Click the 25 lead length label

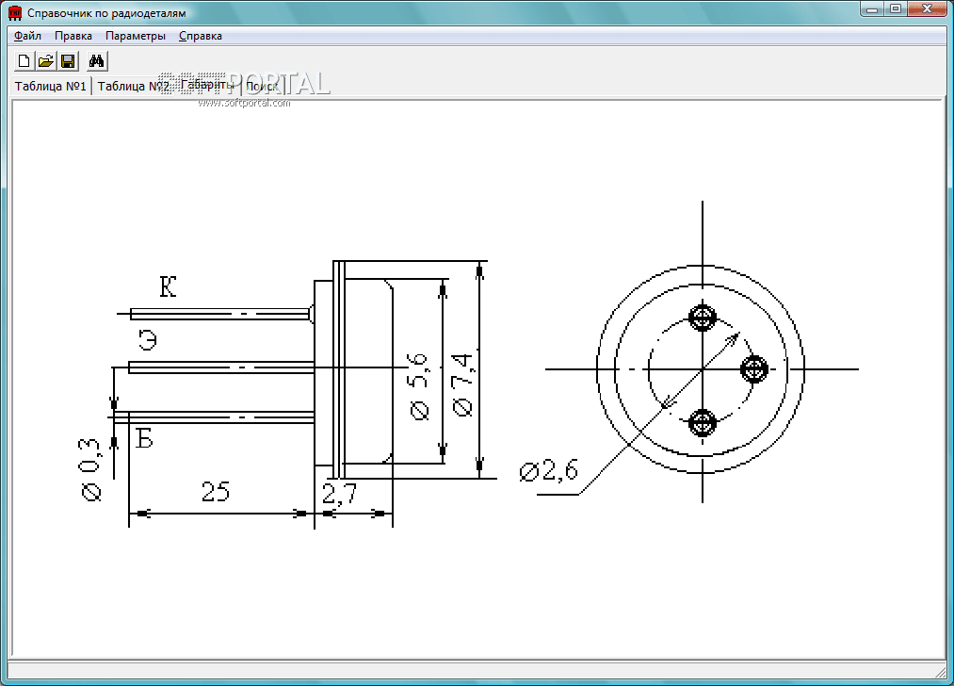pyautogui.click(x=216, y=491)
